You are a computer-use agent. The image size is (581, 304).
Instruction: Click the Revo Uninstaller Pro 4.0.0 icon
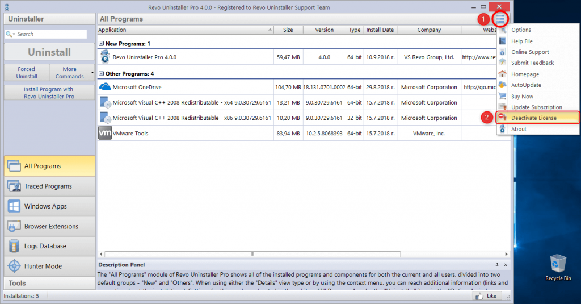click(105, 57)
